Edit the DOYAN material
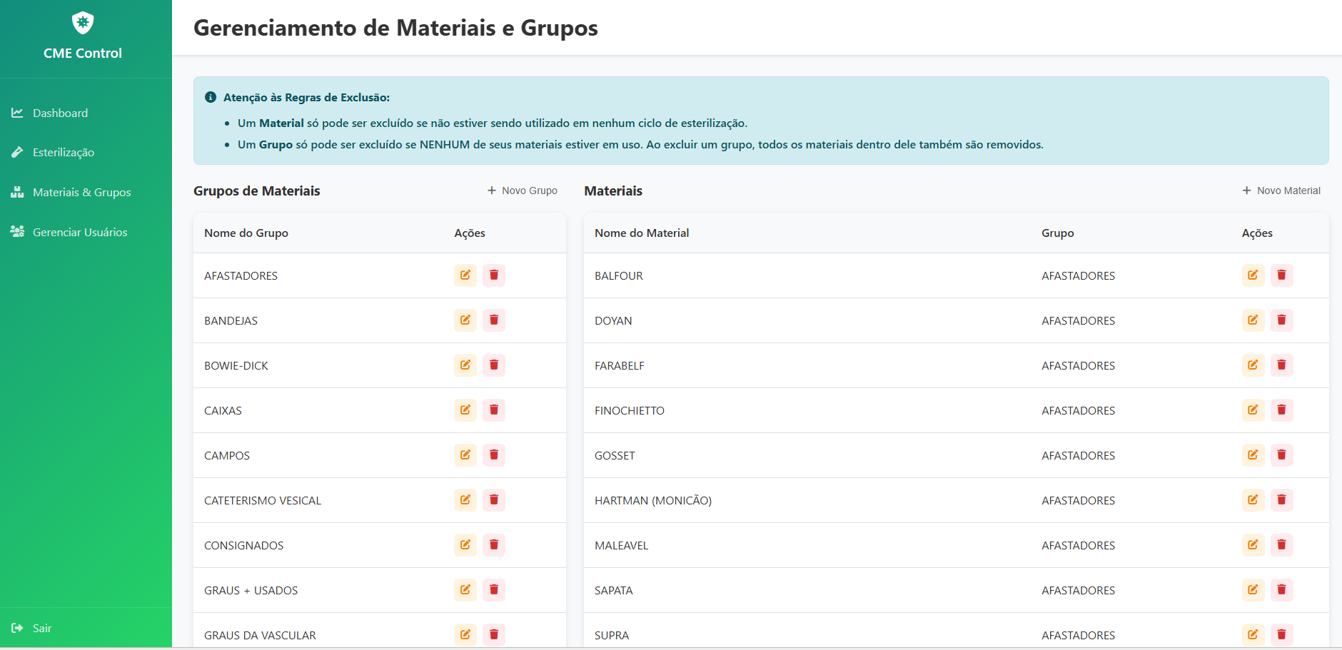This screenshot has height=650, width=1342. tap(1253, 320)
